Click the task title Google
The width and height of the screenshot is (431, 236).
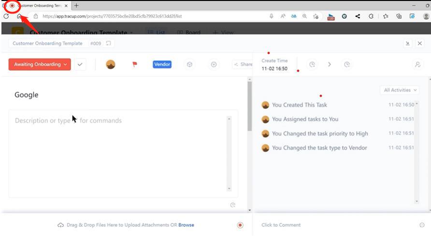coord(27,95)
